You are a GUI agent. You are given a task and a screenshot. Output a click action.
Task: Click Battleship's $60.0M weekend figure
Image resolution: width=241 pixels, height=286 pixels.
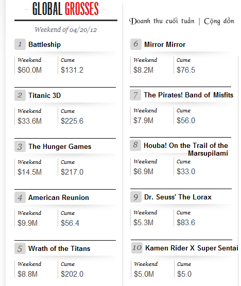(29, 70)
